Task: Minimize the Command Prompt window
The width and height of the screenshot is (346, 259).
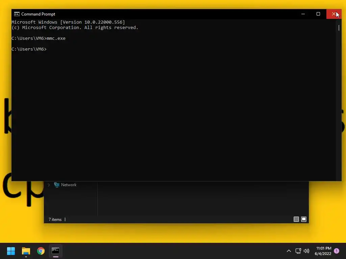Action: pyautogui.click(x=303, y=14)
